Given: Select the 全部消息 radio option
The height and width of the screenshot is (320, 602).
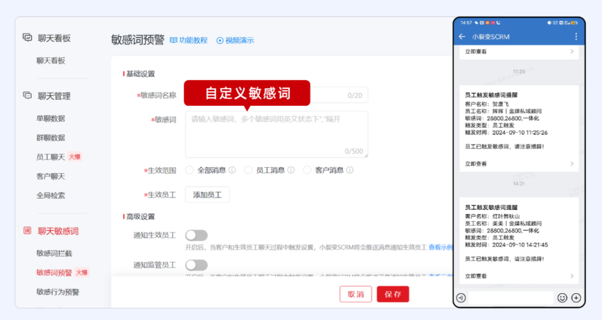Looking at the screenshot, I should click(x=190, y=170).
